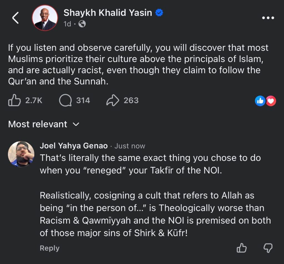
Task: View the blue like reaction bubble
Action: [260, 101]
